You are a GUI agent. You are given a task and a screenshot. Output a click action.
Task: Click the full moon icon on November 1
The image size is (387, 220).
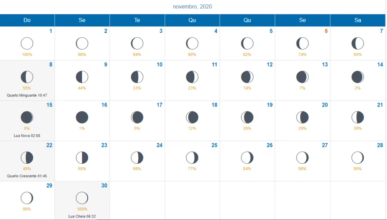pos(27,43)
